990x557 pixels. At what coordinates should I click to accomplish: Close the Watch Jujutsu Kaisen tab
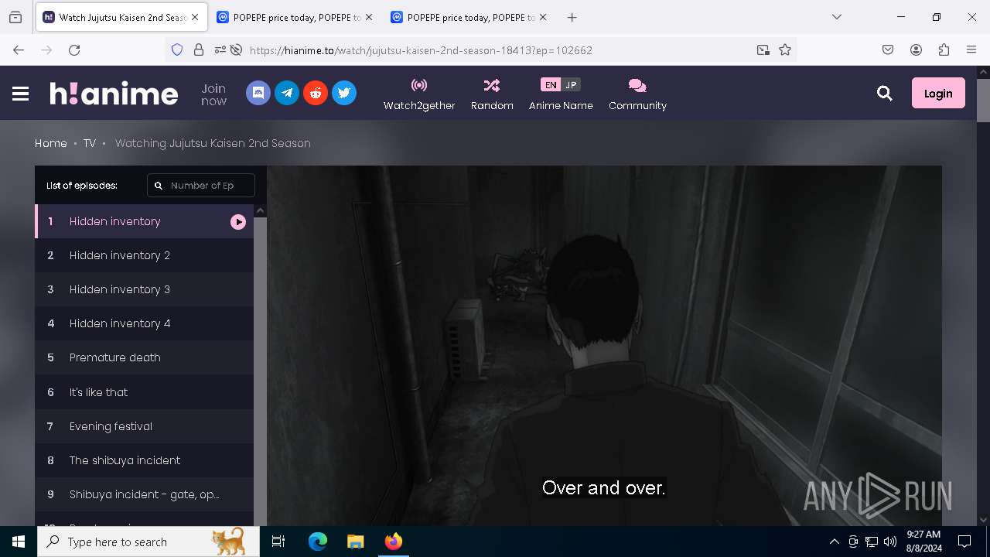point(195,17)
